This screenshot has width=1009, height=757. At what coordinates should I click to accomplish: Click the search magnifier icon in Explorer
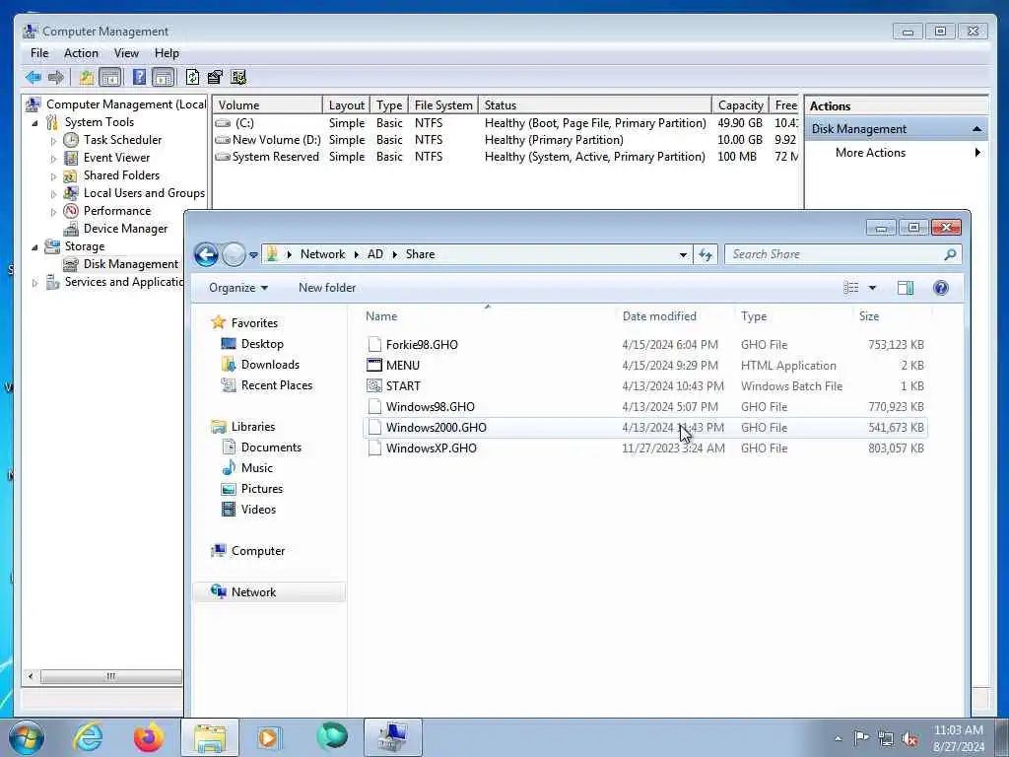(950, 254)
